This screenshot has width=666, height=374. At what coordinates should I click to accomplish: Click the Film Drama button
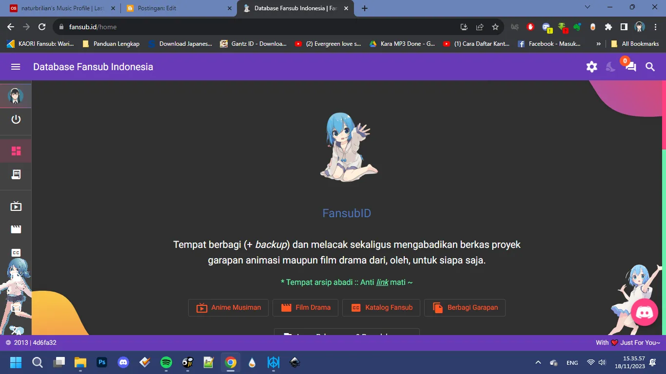305,308
